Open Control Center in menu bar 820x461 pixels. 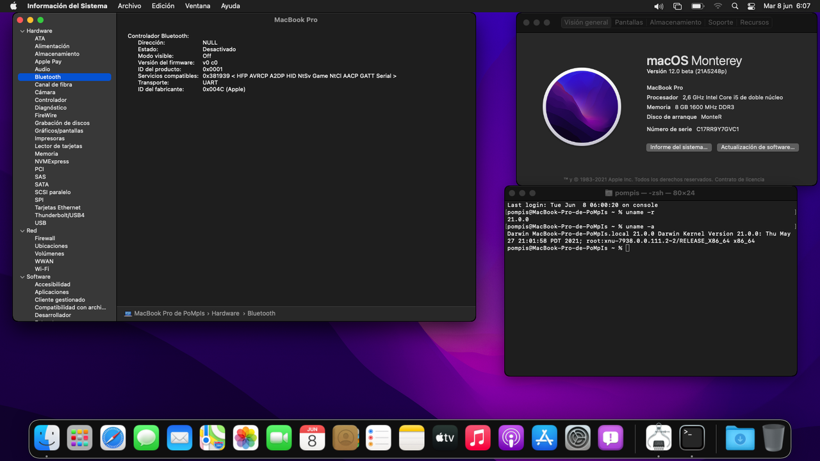pos(751,6)
